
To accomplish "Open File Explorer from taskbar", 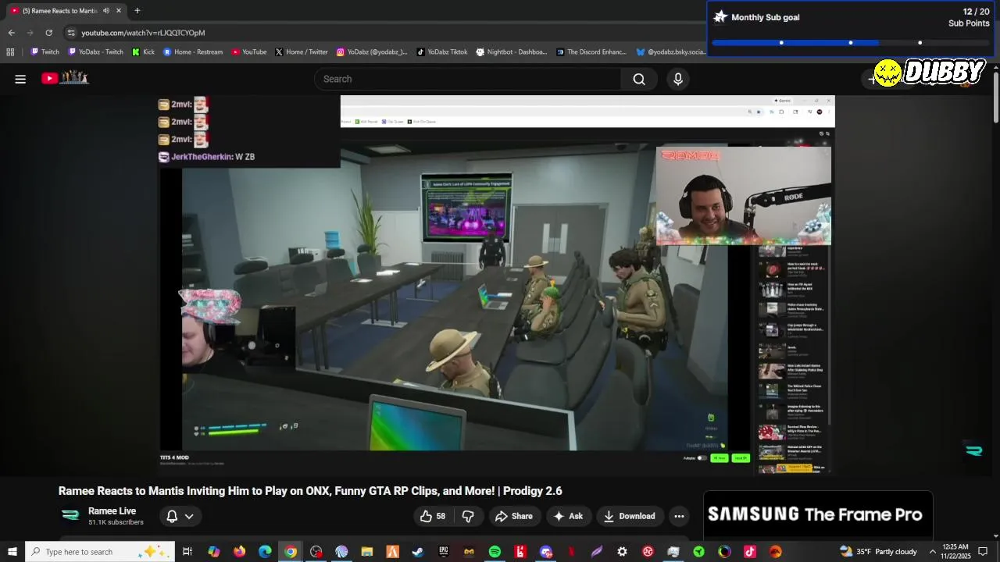I will (x=367, y=552).
